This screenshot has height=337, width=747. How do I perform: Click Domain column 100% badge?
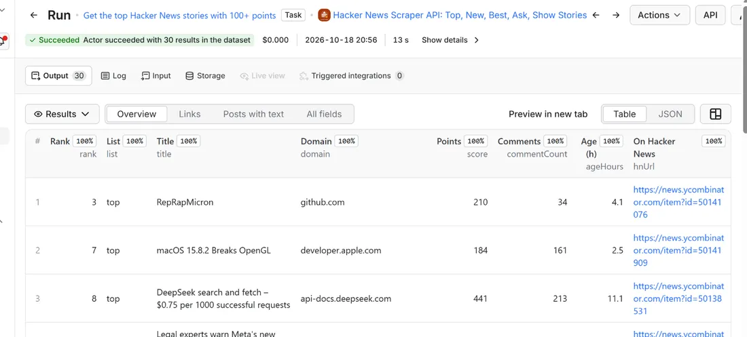[346, 141]
